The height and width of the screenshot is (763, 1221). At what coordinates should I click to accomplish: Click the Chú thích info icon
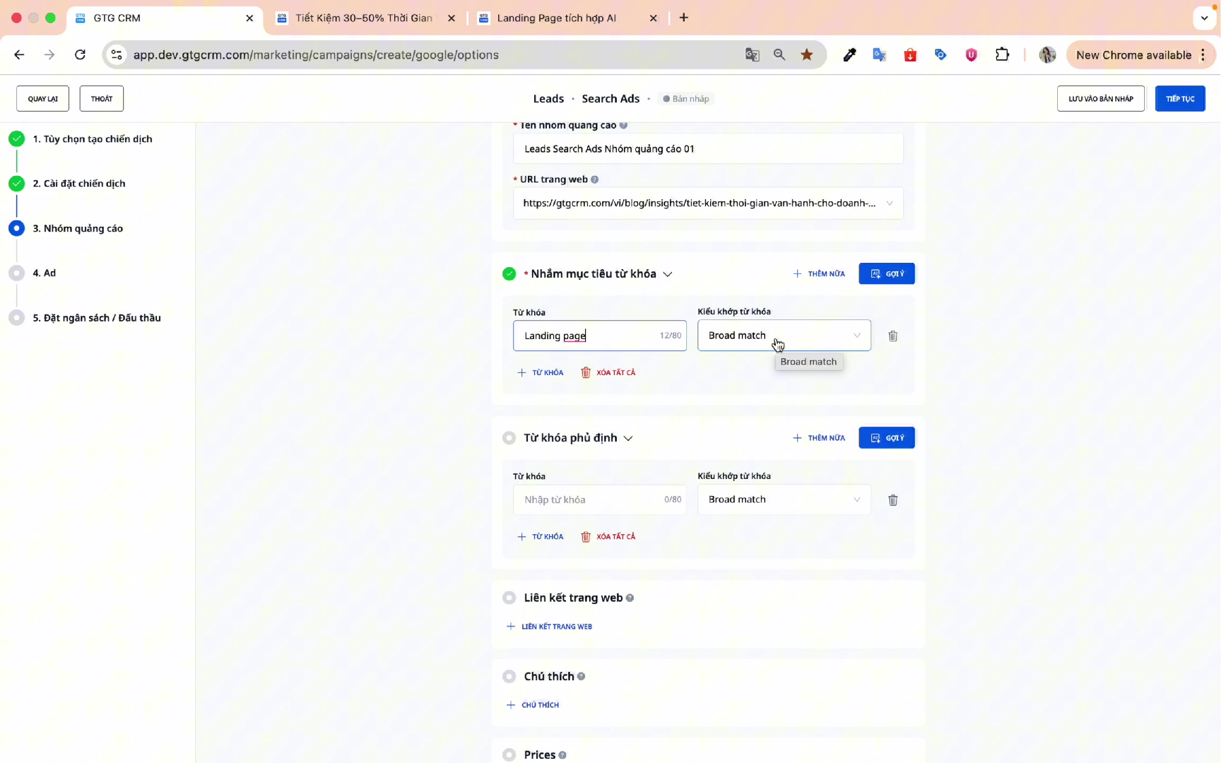pyautogui.click(x=581, y=677)
